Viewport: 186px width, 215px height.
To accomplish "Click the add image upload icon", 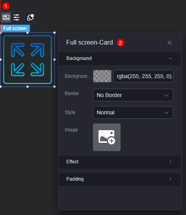I will pos(107,137).
